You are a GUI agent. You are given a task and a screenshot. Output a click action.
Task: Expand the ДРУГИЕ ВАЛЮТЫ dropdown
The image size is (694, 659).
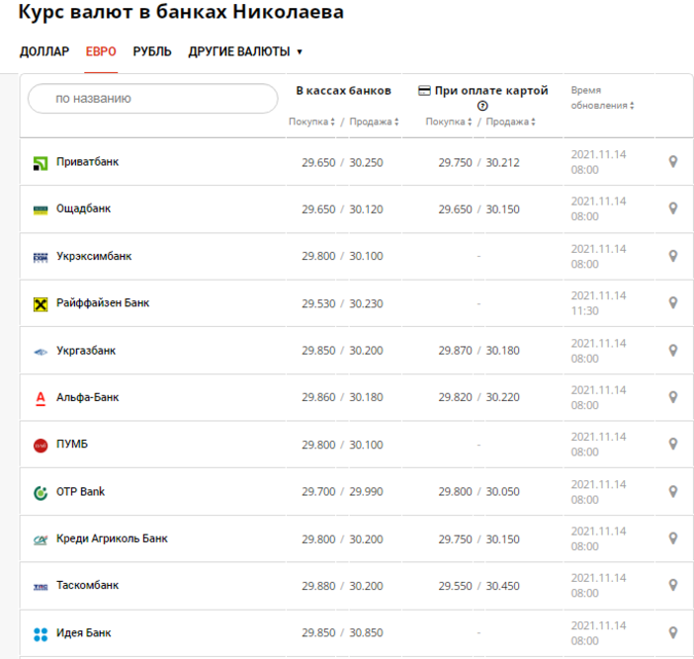point(245,51)
